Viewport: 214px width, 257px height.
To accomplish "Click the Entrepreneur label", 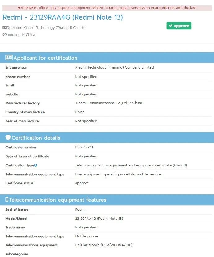I will 16,67.
